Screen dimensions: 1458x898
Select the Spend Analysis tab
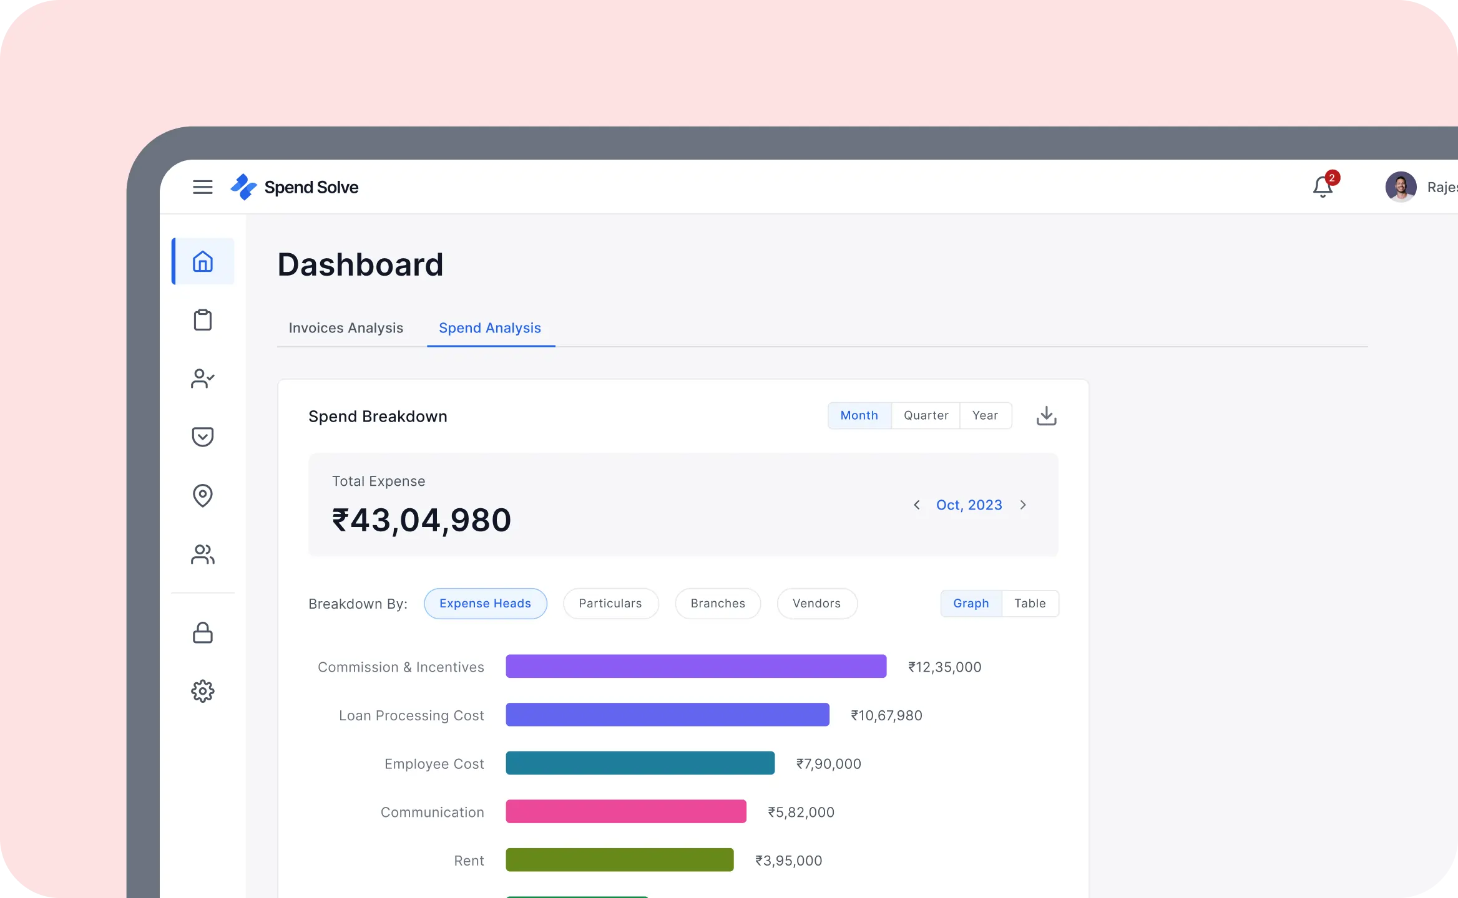coord(490,328)
